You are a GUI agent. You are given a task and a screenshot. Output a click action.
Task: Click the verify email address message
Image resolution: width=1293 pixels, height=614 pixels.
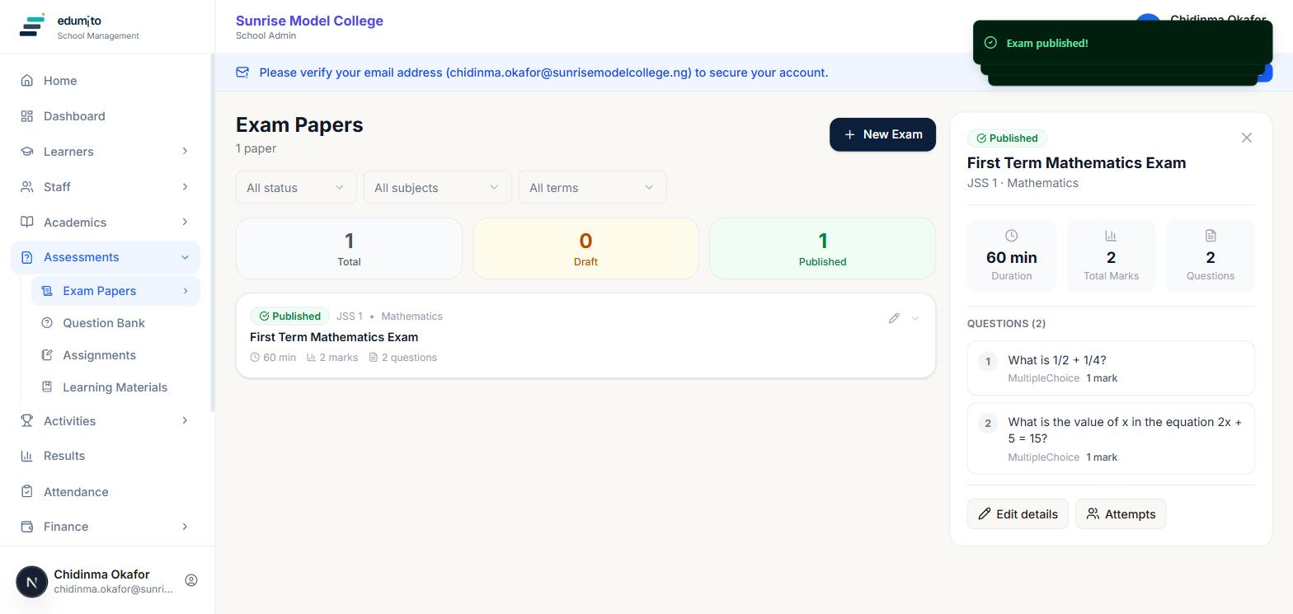(543, 73)
